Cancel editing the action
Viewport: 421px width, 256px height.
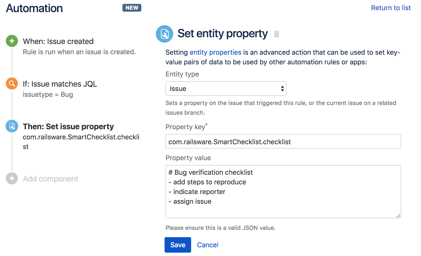(208, 245)
